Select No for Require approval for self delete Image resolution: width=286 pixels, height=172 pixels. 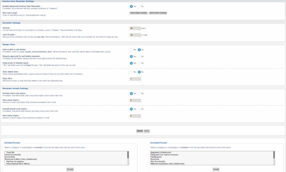click(139, 56)
